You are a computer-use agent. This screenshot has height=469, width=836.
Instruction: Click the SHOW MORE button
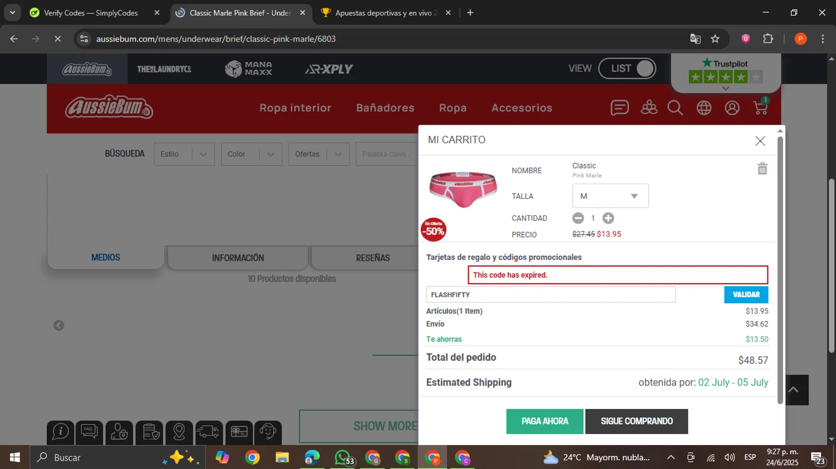(x=359, y=426)
